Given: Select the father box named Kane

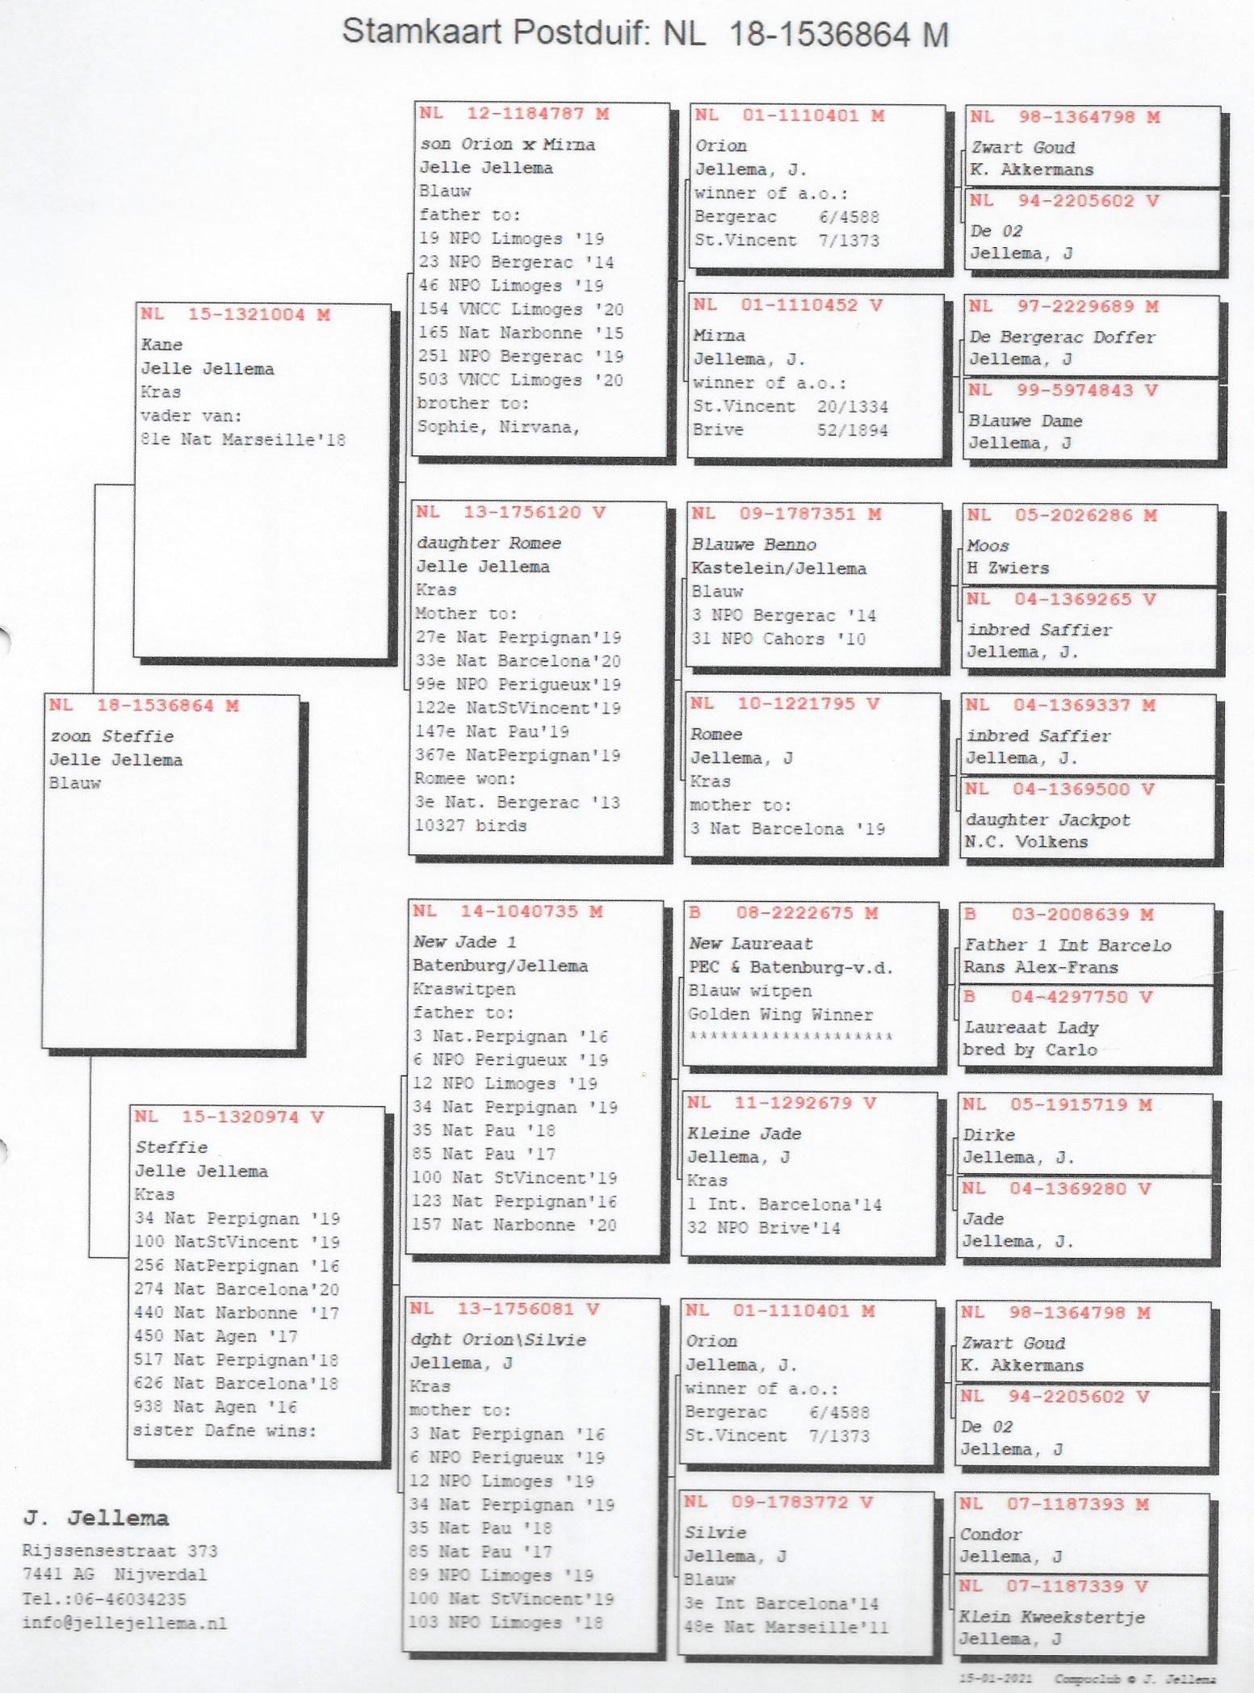Looking at the screenshot, I should coord(262,480).
